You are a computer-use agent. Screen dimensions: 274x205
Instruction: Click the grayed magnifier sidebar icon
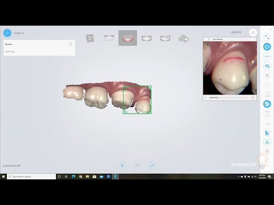coord(267,124)
